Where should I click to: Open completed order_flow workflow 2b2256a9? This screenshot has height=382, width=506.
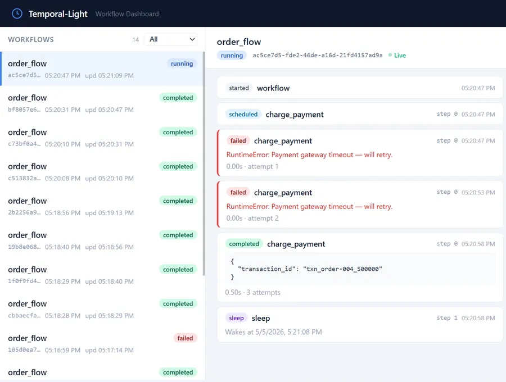tap(102, 206)
